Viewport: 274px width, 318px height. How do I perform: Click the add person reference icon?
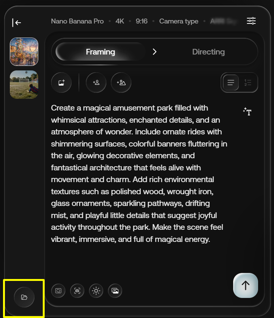point(96,83)
